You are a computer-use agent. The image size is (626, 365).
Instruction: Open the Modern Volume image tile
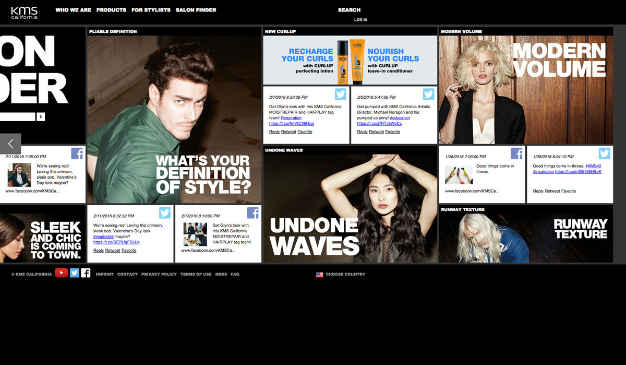coord(526,89)
